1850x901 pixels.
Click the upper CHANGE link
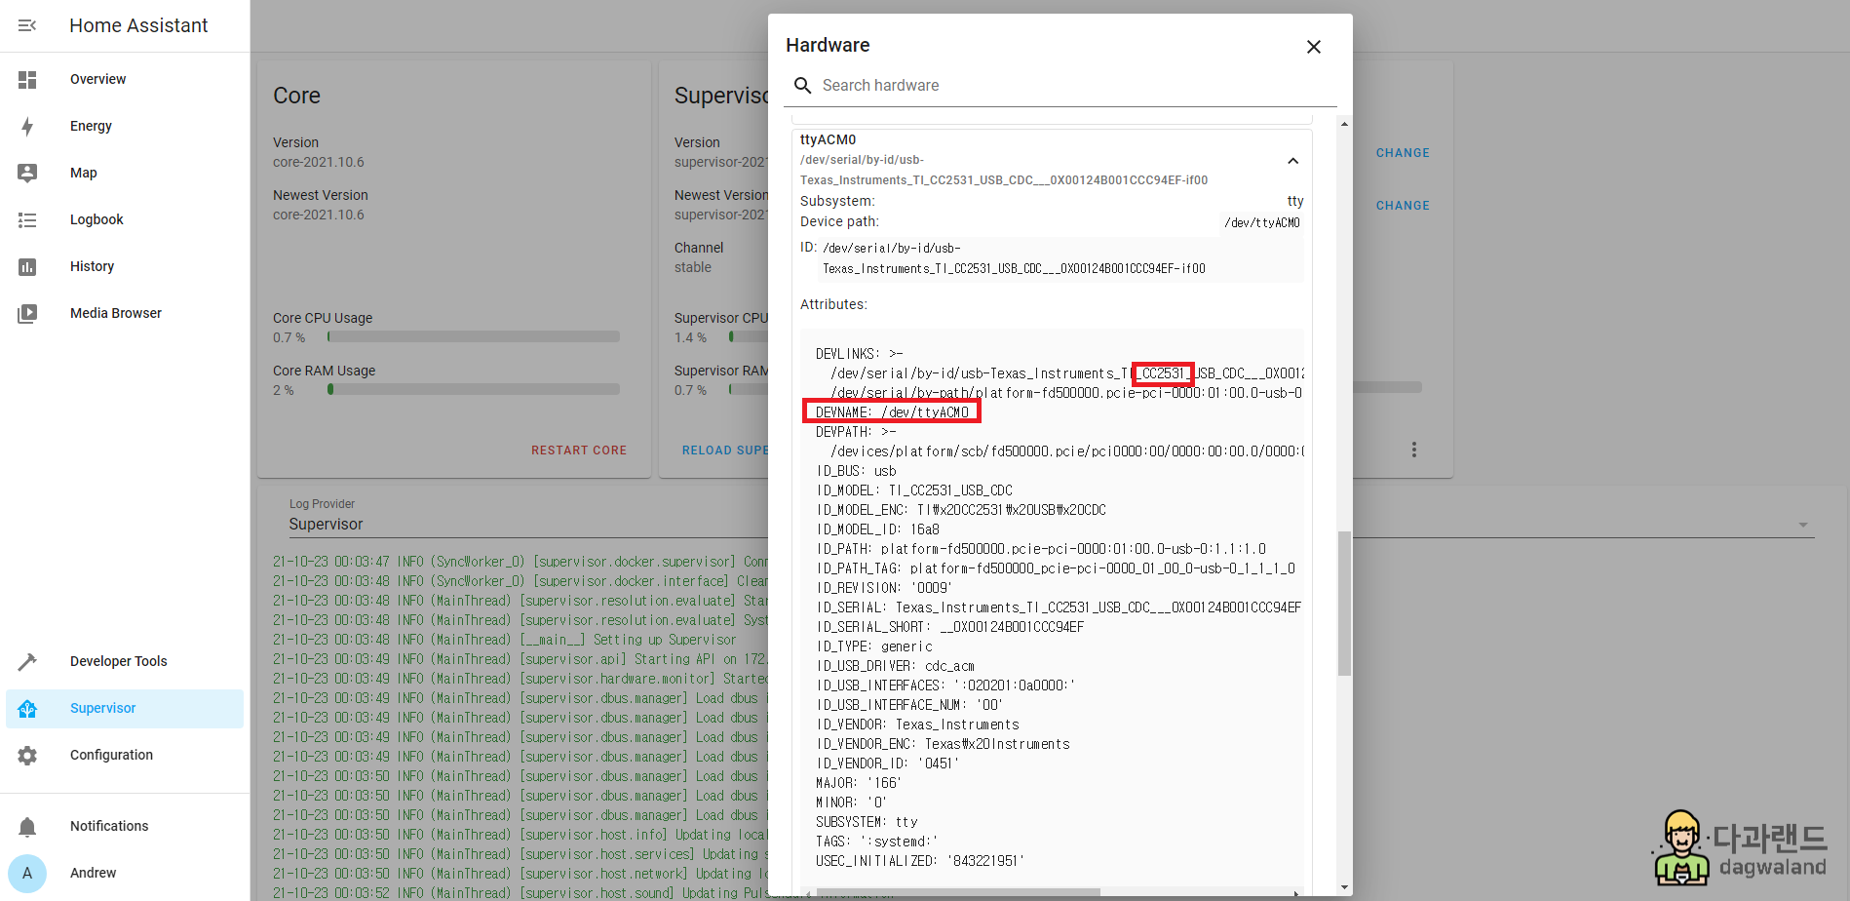click(x=1403, y=153)
